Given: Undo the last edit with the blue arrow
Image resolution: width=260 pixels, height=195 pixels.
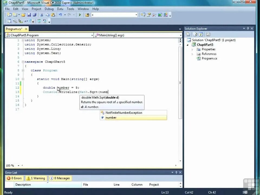Looking at the screenshot, I should [60, 15].
